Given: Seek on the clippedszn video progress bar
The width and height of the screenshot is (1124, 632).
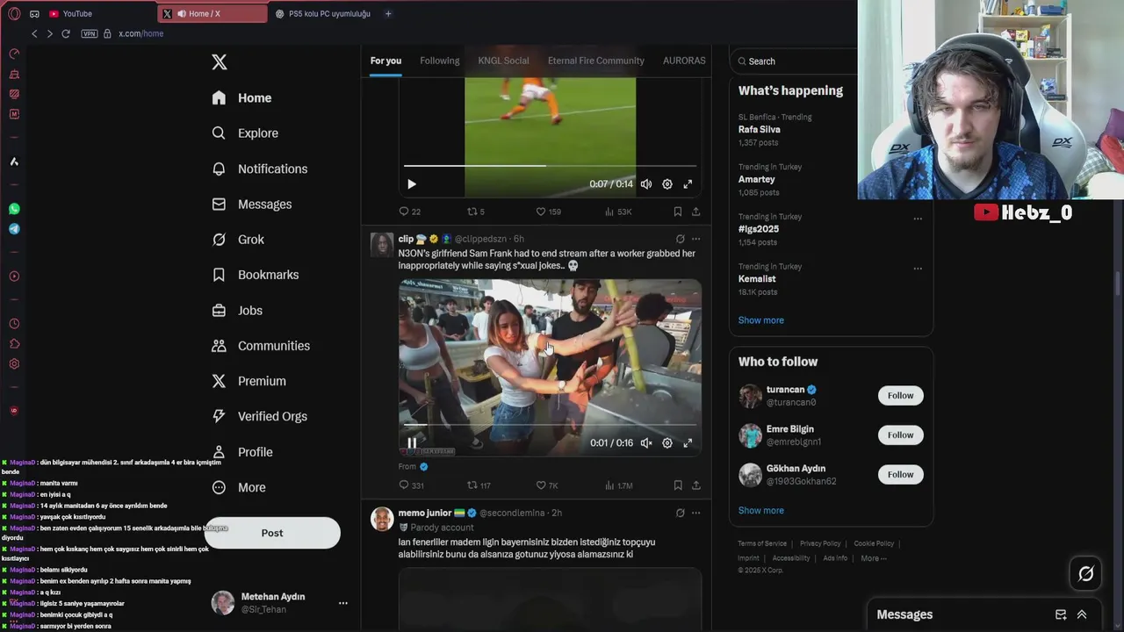Looking at the screenshot, I should (551, 425).
